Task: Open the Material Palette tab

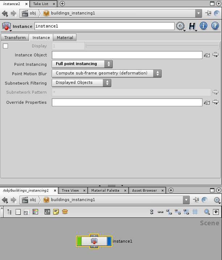Action: coord(105,190)
